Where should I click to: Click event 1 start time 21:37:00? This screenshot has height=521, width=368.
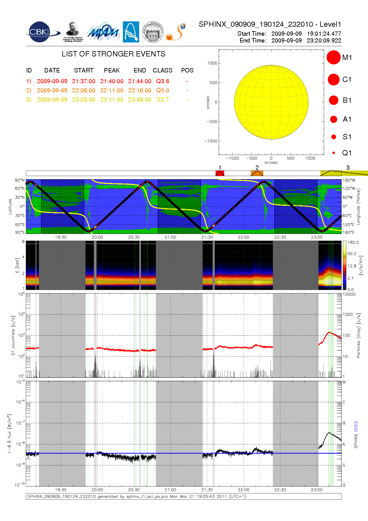pos(84,81)
